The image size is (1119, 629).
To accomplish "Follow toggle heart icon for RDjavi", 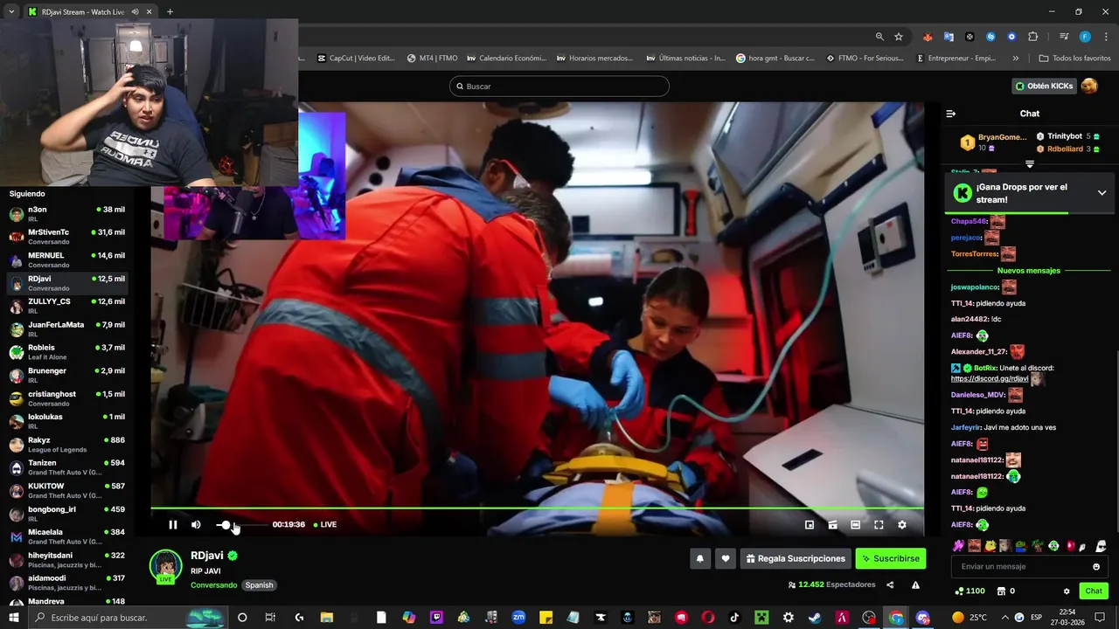I will 725,558.
